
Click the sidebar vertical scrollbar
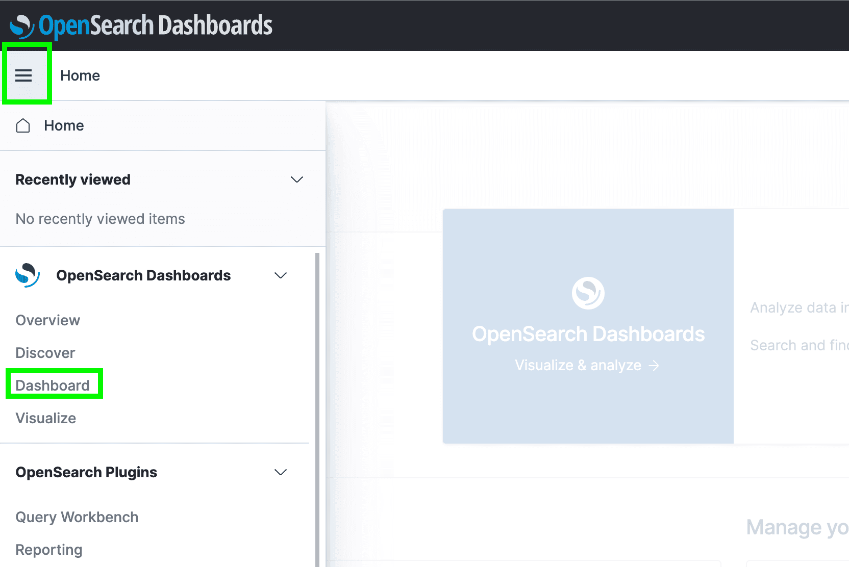tap(317, 409)
